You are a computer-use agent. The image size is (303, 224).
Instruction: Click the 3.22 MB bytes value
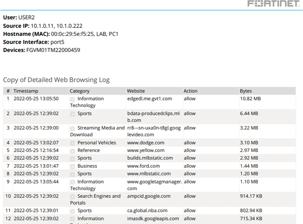(x=249, y=128)
